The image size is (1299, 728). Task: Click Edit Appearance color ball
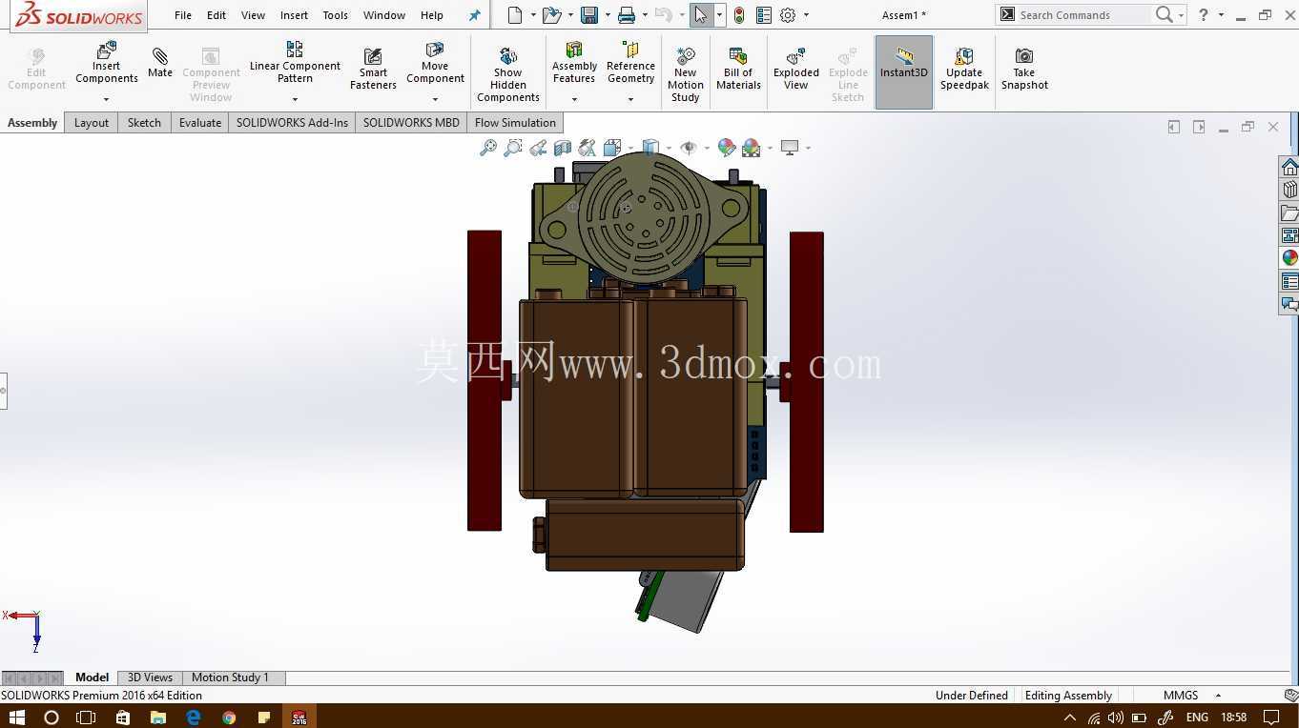(727, 148)
